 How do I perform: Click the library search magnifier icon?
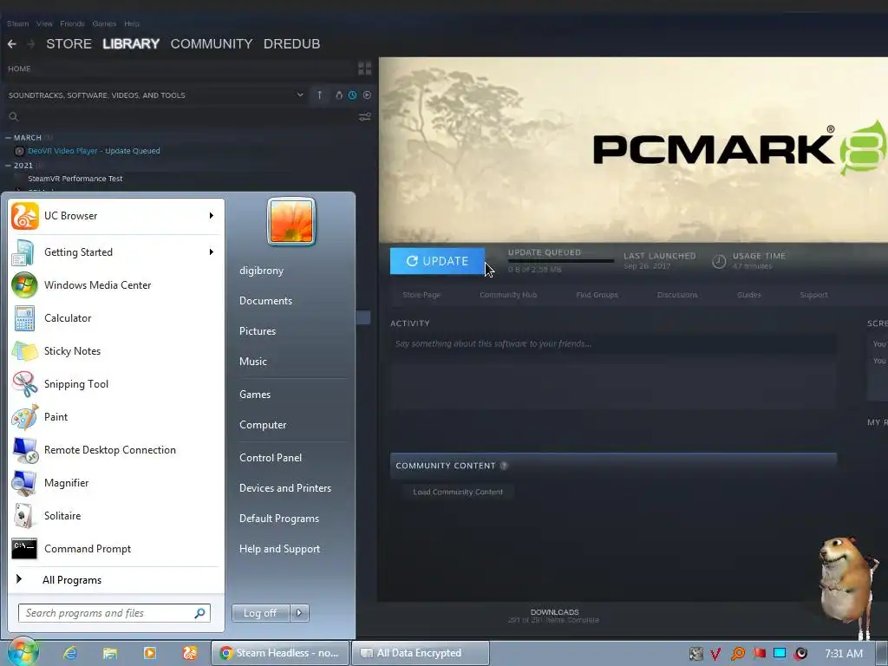click(x=14, y=117)
